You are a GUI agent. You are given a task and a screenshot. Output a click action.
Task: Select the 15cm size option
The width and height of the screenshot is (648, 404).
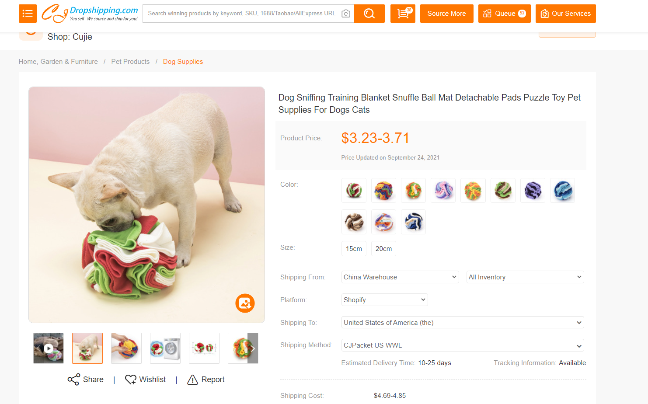point(354,248)
